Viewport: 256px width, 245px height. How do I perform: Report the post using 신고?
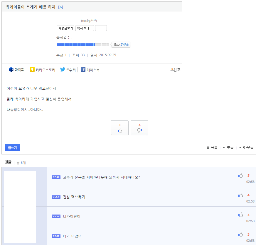coord(175,69)
